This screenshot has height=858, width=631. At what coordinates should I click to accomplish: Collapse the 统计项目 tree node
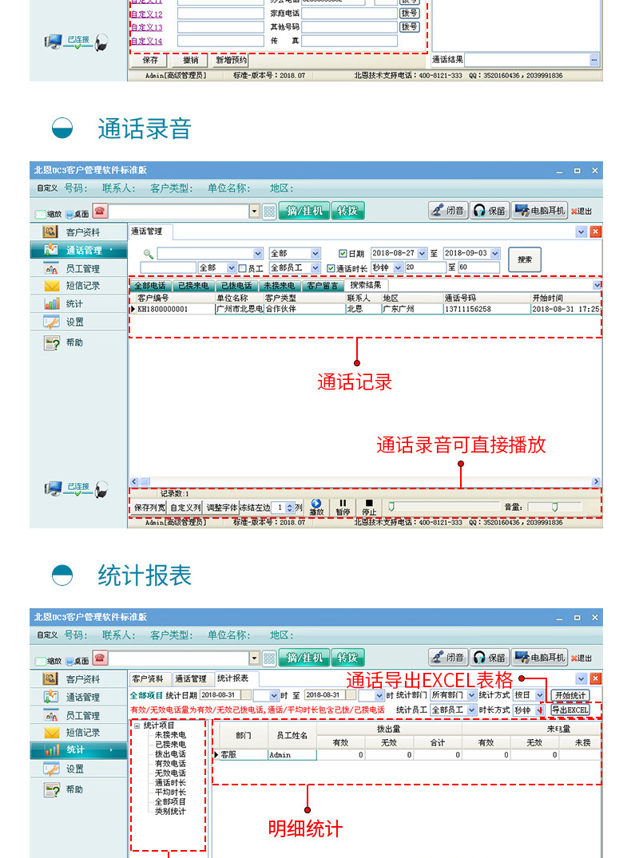(x=137, y=726)
